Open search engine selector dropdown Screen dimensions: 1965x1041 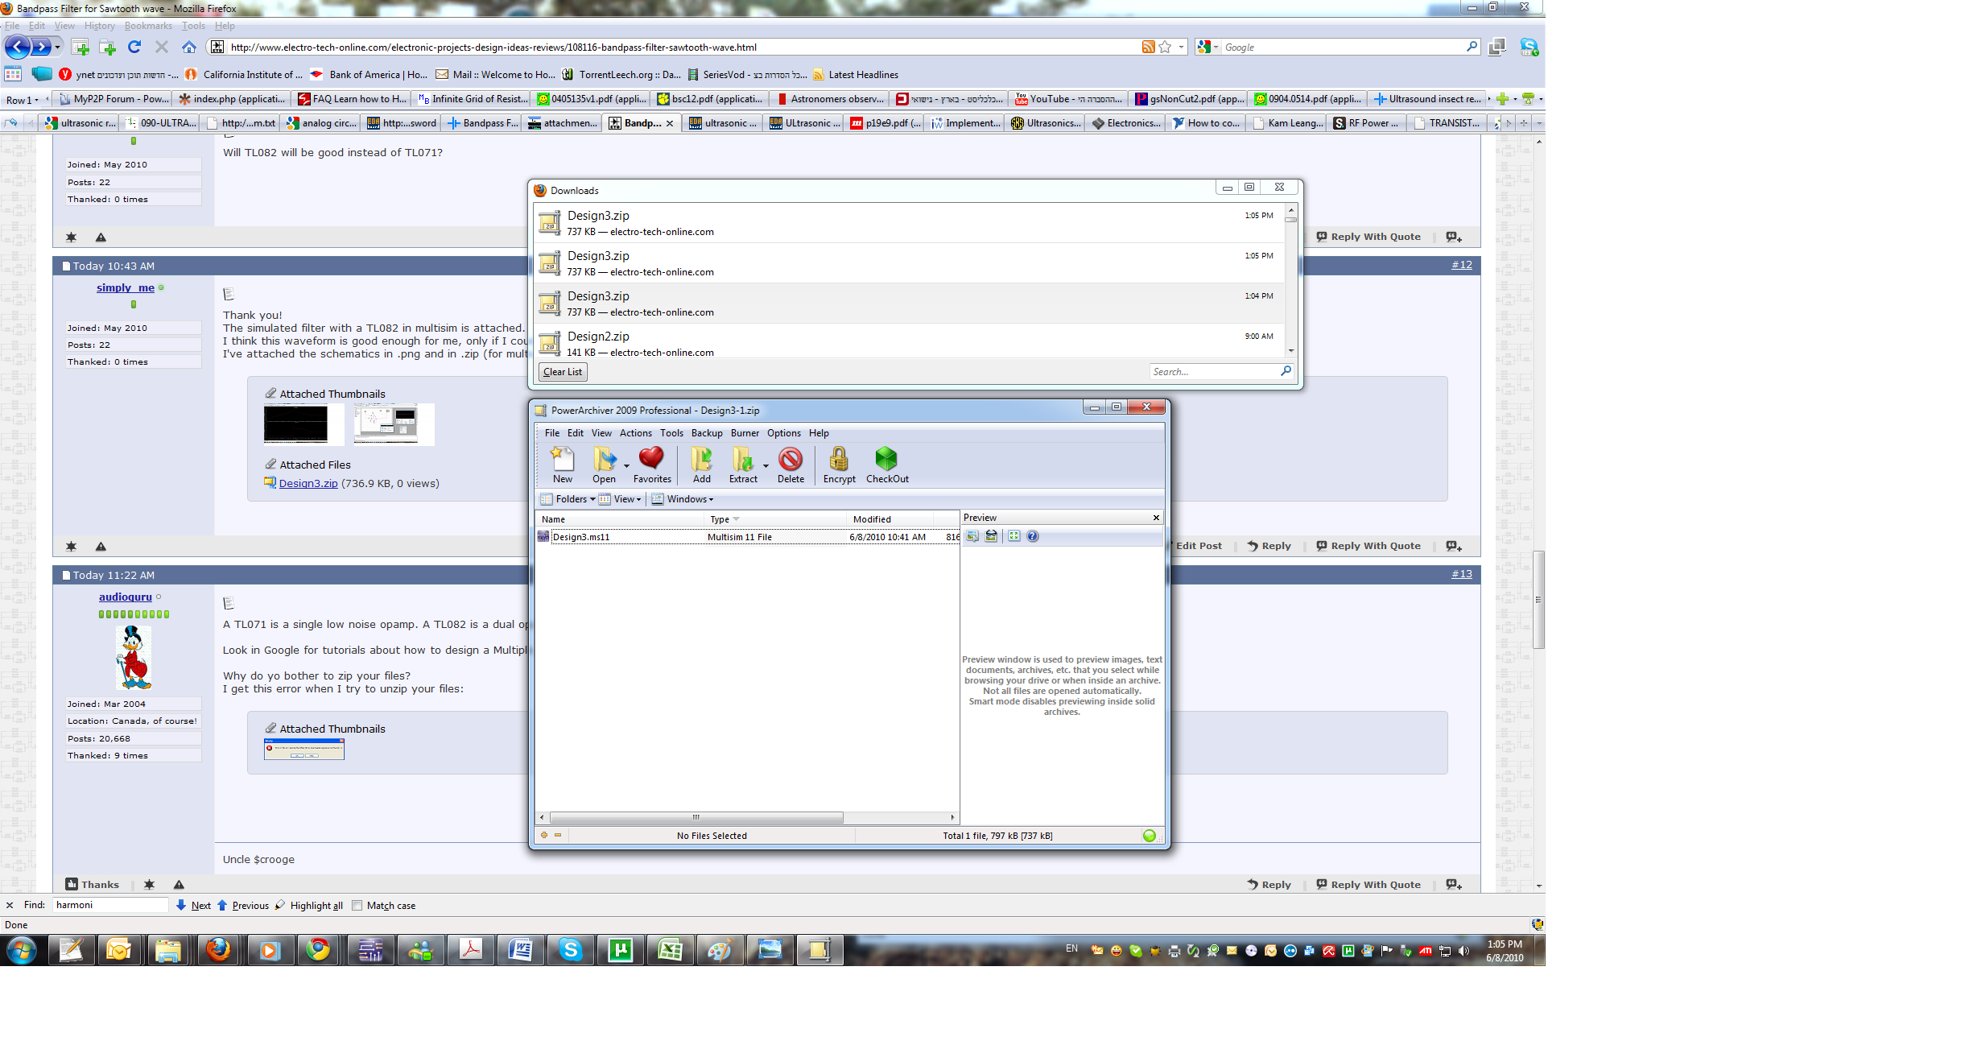pyautogui.click(x=1207, y=47)
